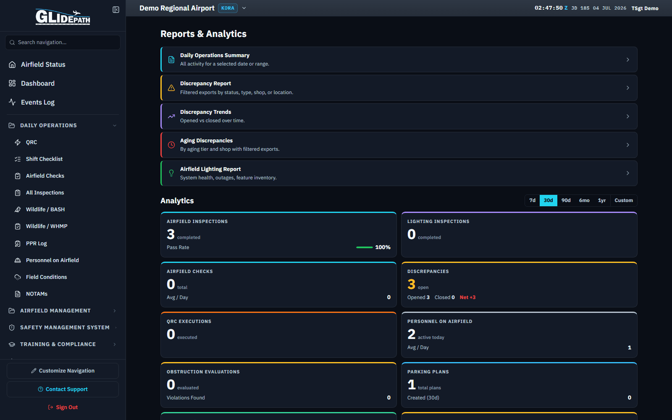Click the Field Conditions weather icon

point(18,277)
